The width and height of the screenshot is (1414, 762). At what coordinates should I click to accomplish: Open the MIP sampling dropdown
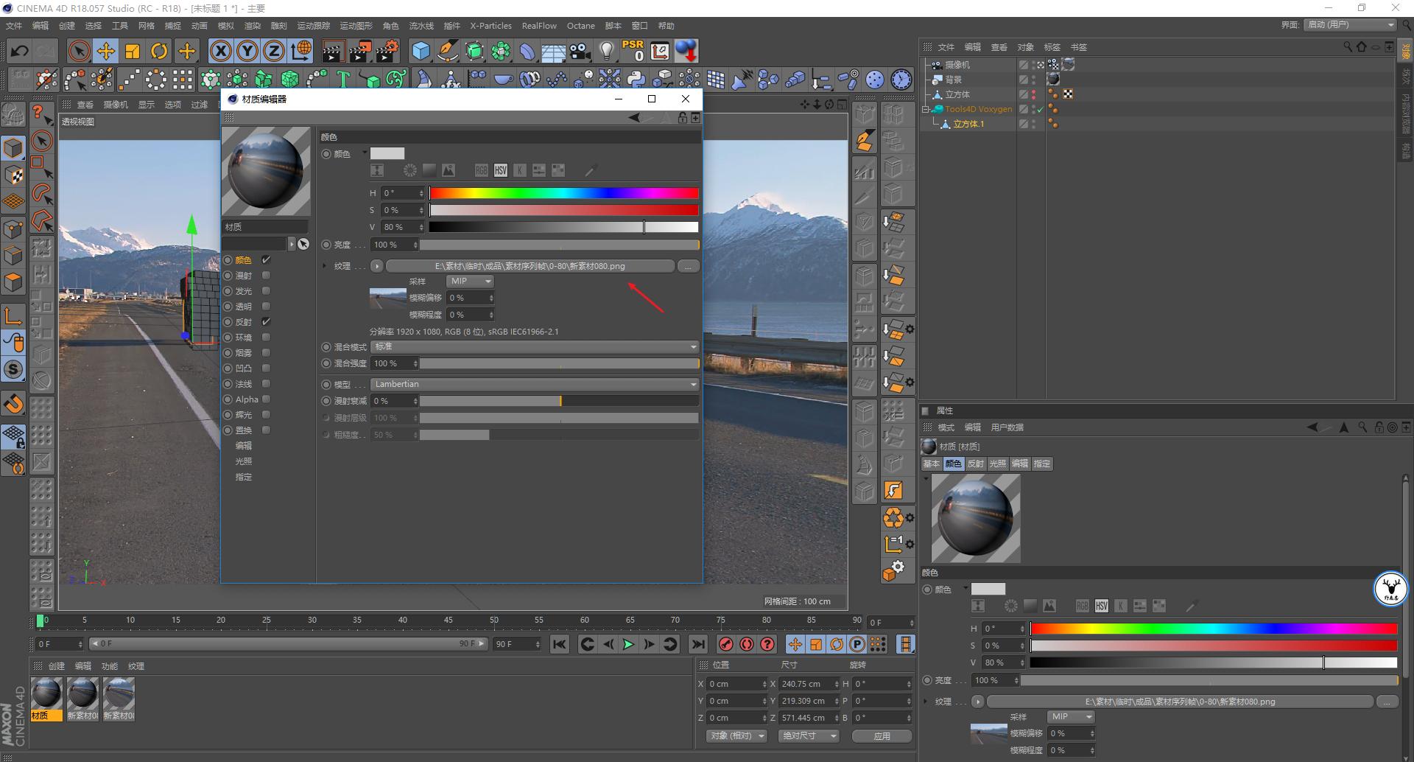pos(469,282)
